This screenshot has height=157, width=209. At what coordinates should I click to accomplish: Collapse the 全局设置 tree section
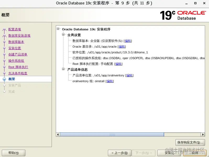[x=63, y=35]
